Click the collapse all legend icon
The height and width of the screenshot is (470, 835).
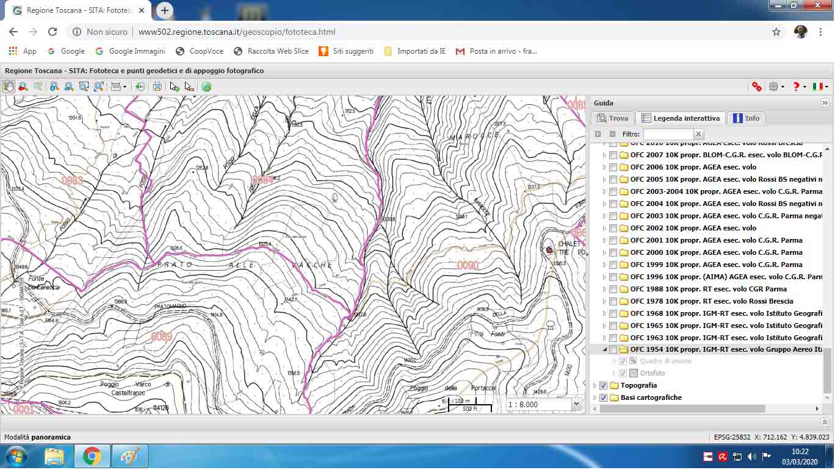click(x=612, y=134)
